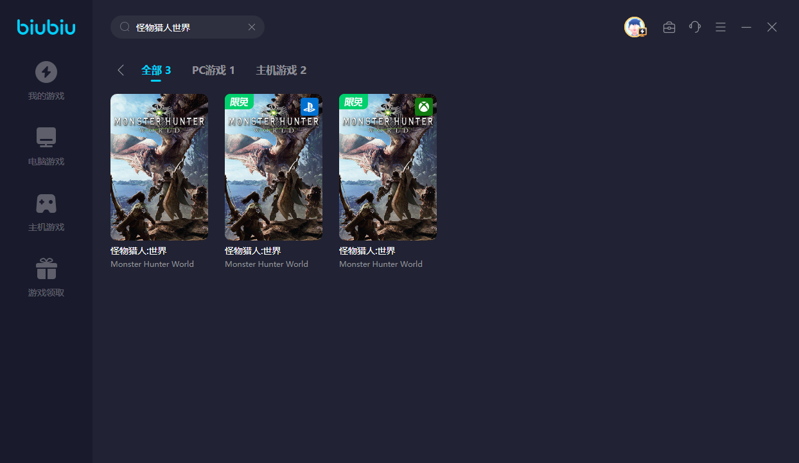This screenshot has height=463, width=799.
Task: Open 主机游戏 gamepad icon in sidebar
Action: (x=46, y=203)
